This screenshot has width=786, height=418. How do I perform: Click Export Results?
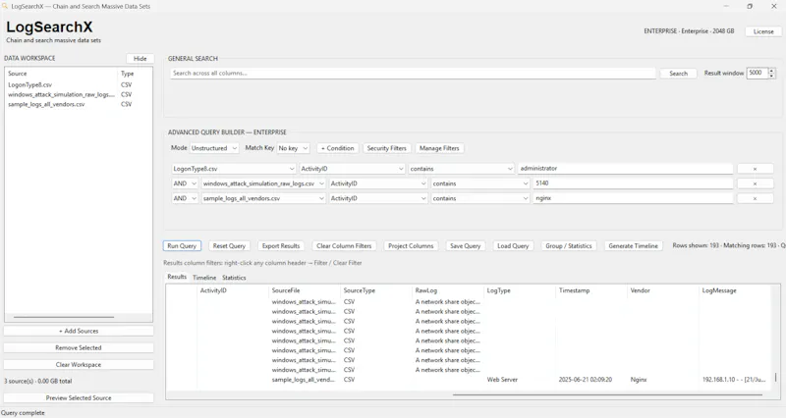tap(281, 245)
